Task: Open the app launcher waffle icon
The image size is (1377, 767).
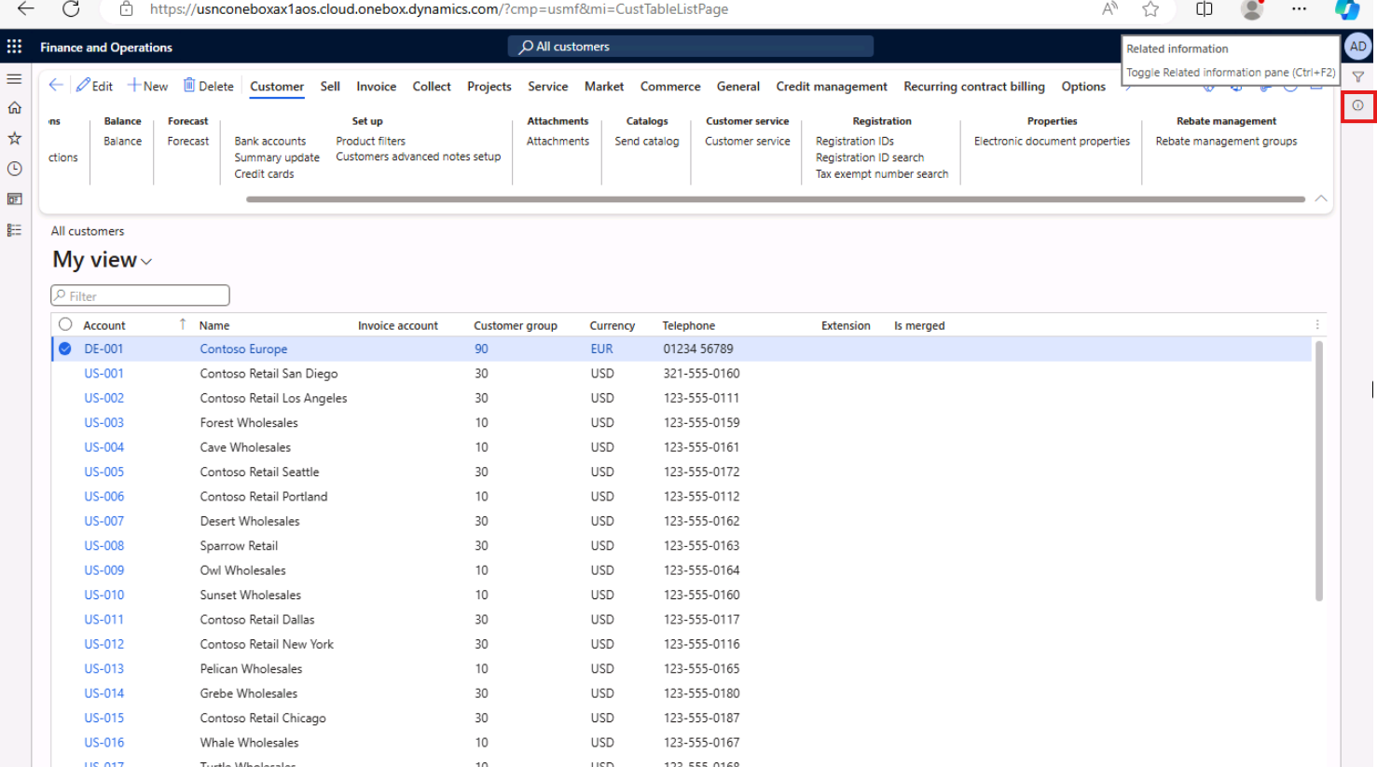Action: (14, 47)
